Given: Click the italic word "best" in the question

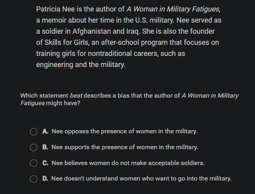Looking at the screenshot, I should click(76, 96).
